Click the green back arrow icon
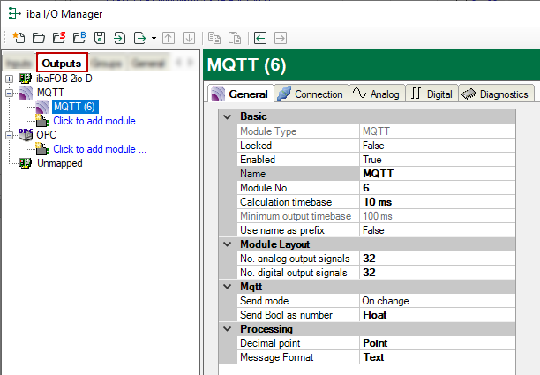This screenshot has height=375, width=540. click(x=260, y=38)
